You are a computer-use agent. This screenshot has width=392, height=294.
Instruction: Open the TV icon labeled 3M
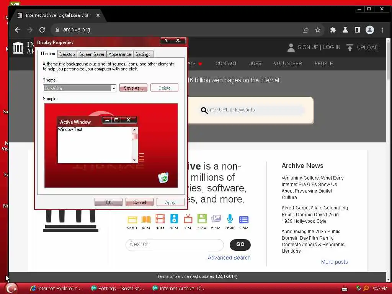pyautogui.click(x=188, y=219)
